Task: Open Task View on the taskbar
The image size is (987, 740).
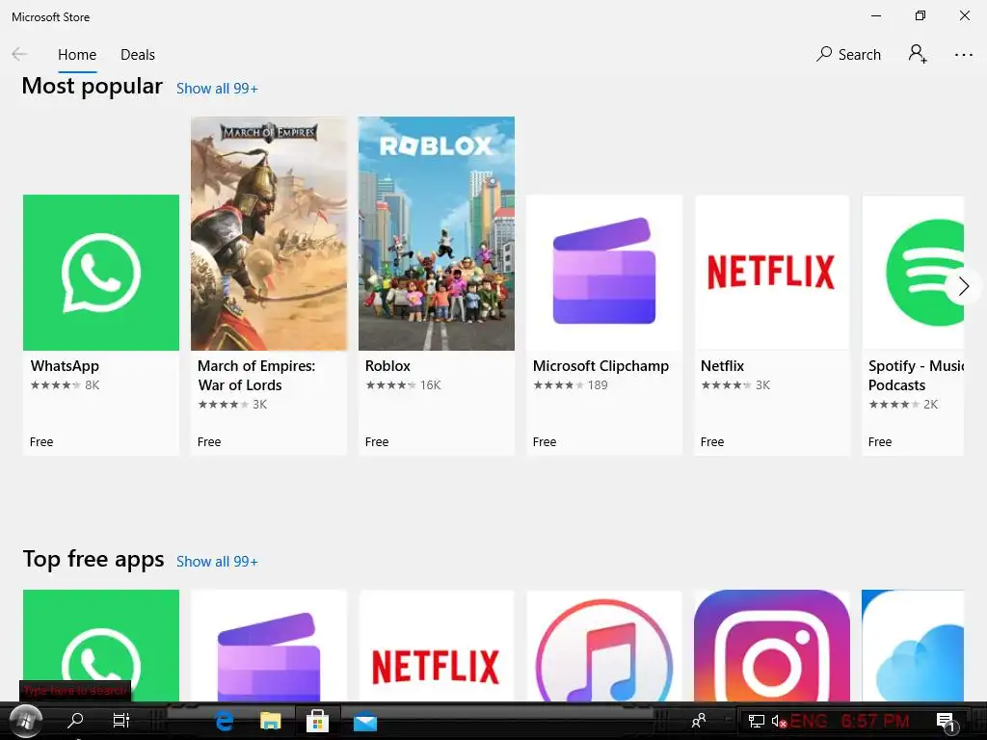Action: pos(120,720)
